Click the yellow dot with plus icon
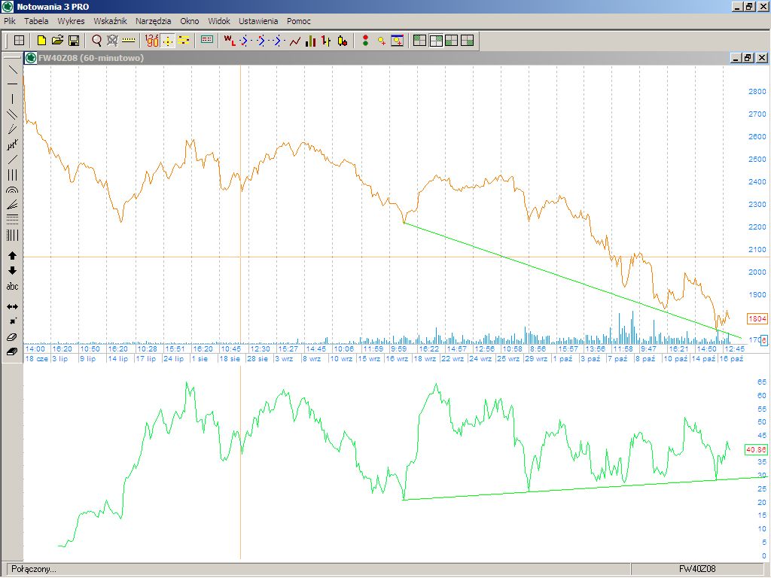The image size is (771, 578). pos(381,41)
